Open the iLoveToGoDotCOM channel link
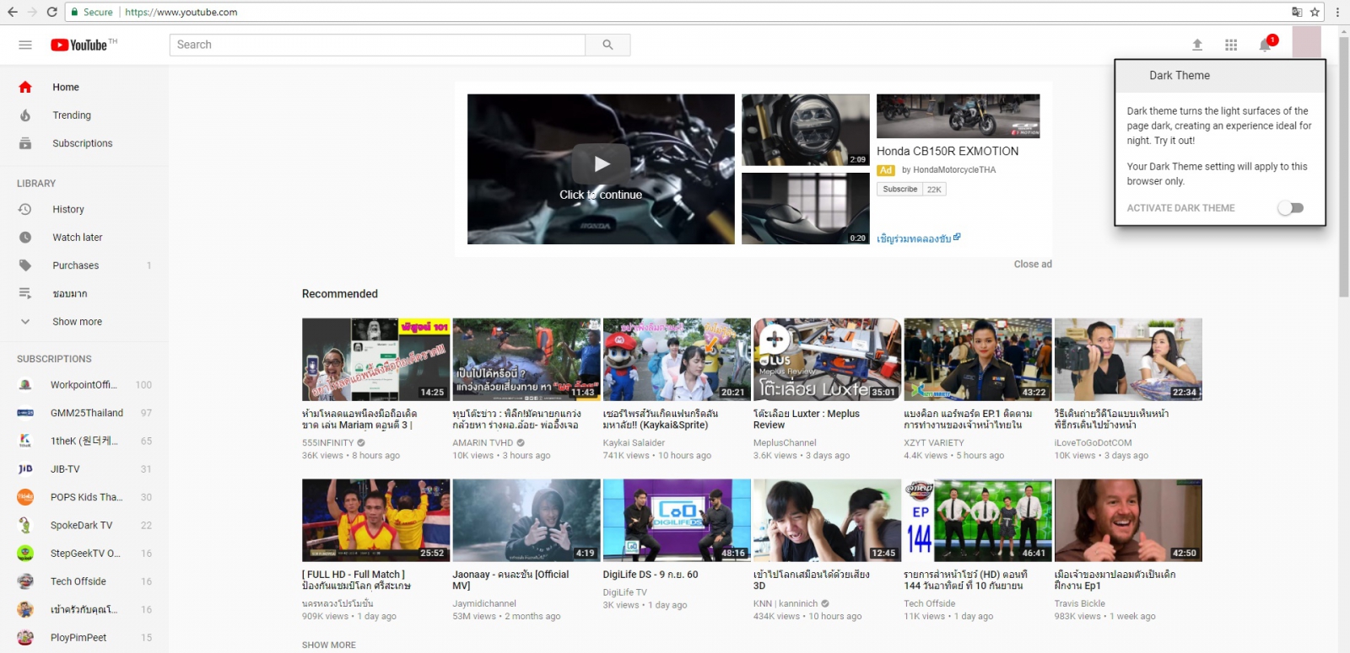This screenshot has height=653, width=1350. click(x=1093, y=443)
